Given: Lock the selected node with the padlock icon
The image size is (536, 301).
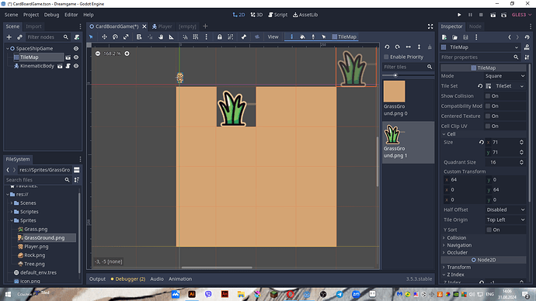Looking at the screenshot, I should click(x=220, y=37).
